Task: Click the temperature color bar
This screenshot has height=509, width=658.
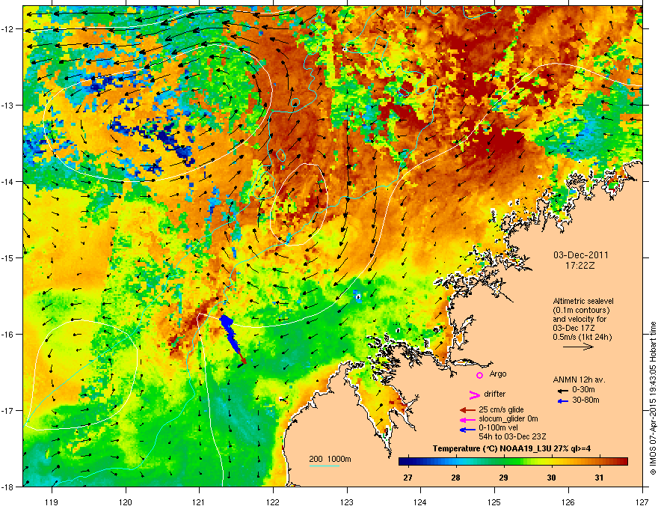Action: click(x=513, y=462)
